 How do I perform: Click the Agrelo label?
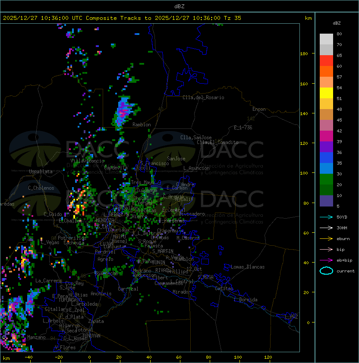pyautogui.click(x=105, y=259)
